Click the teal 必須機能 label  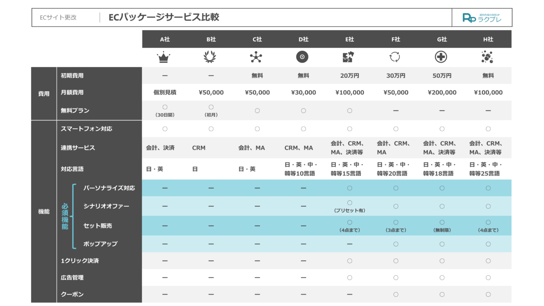(x=65, y=216)
